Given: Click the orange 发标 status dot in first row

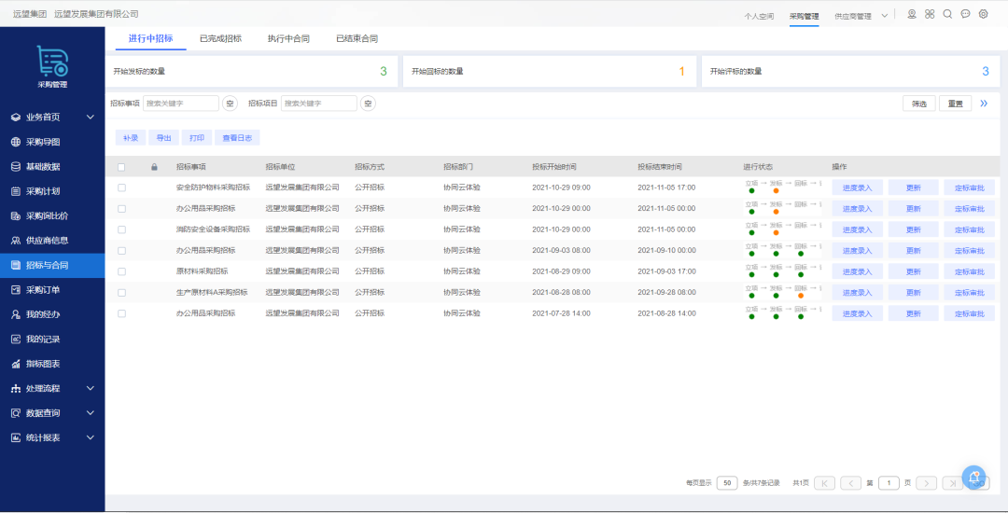Looking at the screenshot, I should coord(776,191).
